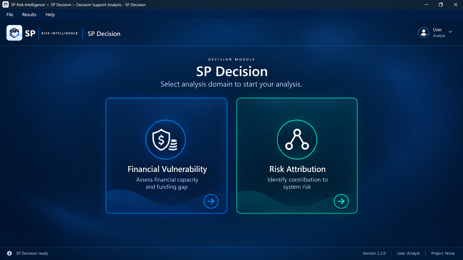Click the SP shield logo icon in header

tap(14, 33)
